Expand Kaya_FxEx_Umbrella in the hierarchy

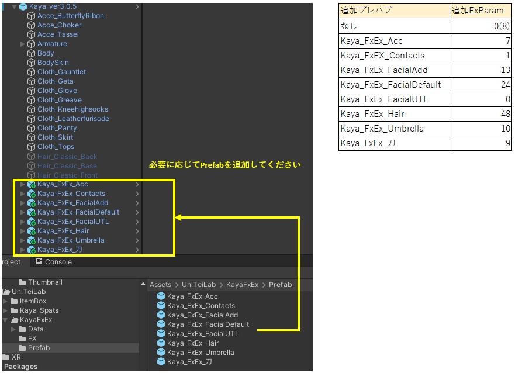[22, 240]
